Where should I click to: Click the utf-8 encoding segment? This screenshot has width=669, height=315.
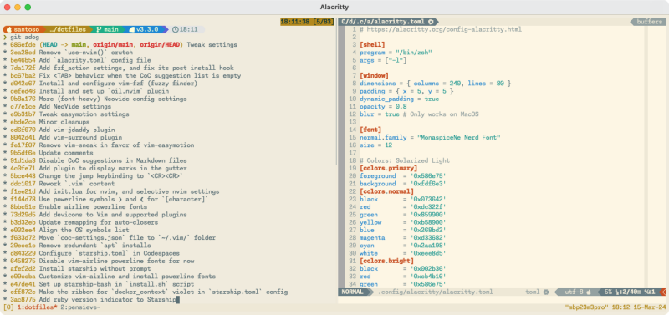(575, 292)
